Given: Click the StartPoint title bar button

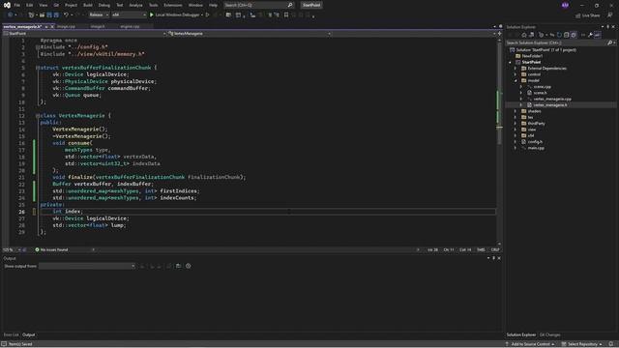Looking at the screenshot, I should click(x=311, y=5).
